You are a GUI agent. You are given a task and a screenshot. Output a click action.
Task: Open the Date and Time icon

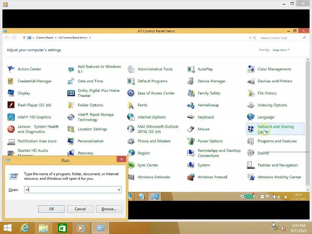[x=71, y=81]
